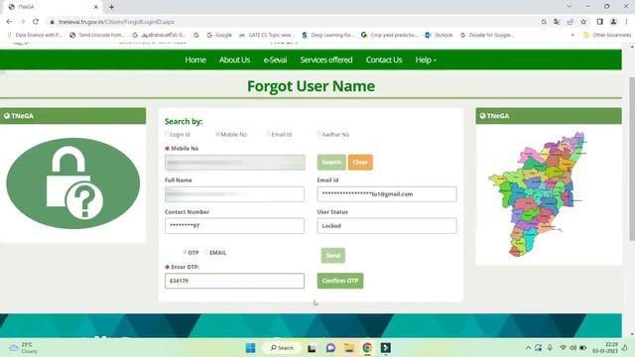
Task: Select the Login Id search option
Action: pyautogui.click(x=167, y=134)
